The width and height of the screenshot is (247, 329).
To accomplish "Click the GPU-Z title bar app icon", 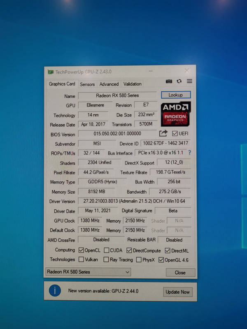I will click(50, 72).
